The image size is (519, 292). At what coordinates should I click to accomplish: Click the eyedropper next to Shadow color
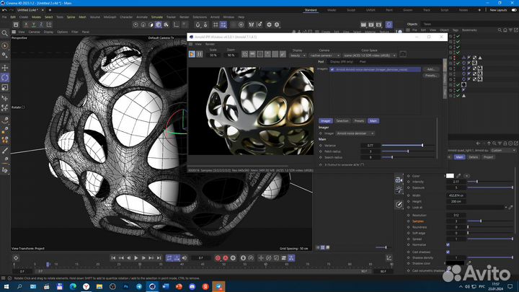click(x=469, y=263)
